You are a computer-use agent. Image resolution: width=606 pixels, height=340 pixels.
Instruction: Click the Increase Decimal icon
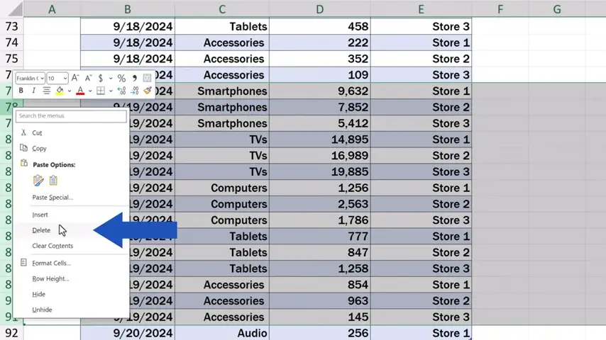click(121, 91)
